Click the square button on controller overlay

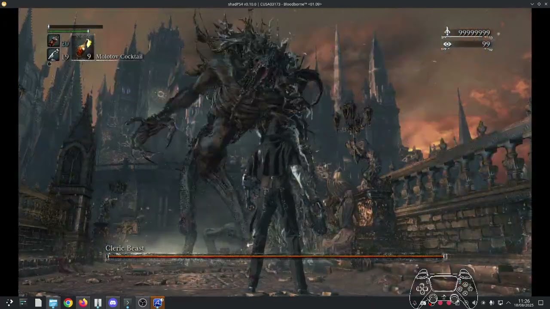460,289
